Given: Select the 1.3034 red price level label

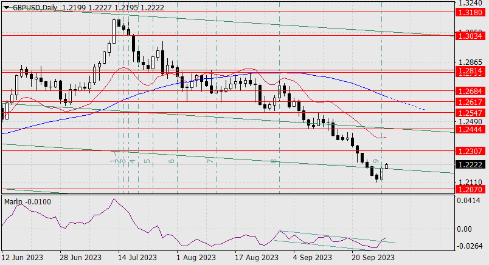Looking at the screenshot, I should 470,36.
